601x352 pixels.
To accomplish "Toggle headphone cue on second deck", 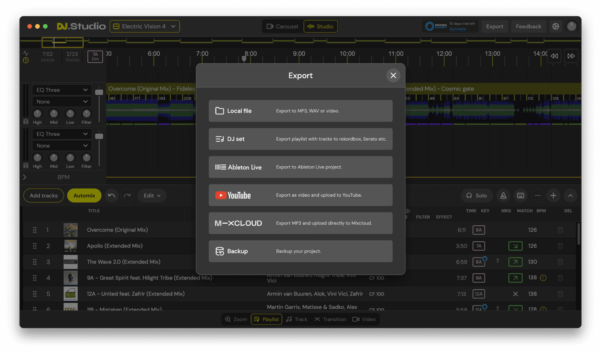I will pyautogui.click(x=26, y=166).
